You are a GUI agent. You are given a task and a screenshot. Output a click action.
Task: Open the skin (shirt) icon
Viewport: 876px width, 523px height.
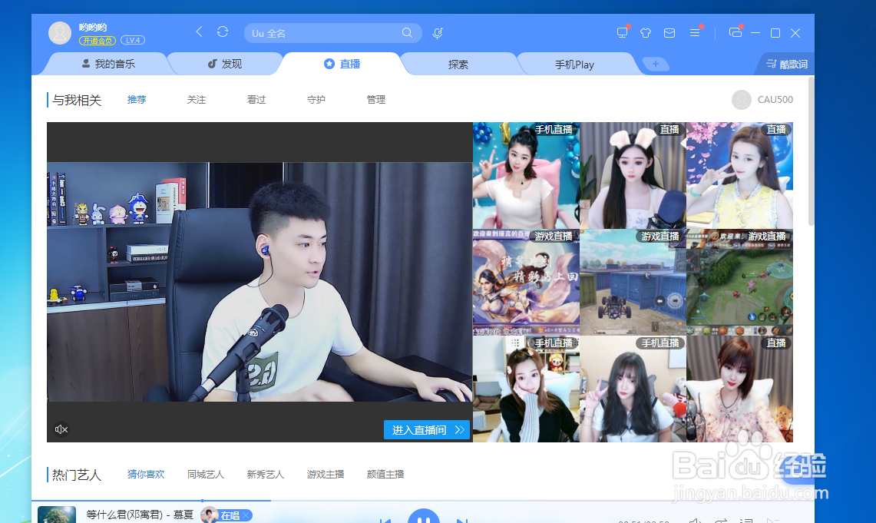pyautogui.click(x=646, y=33)
